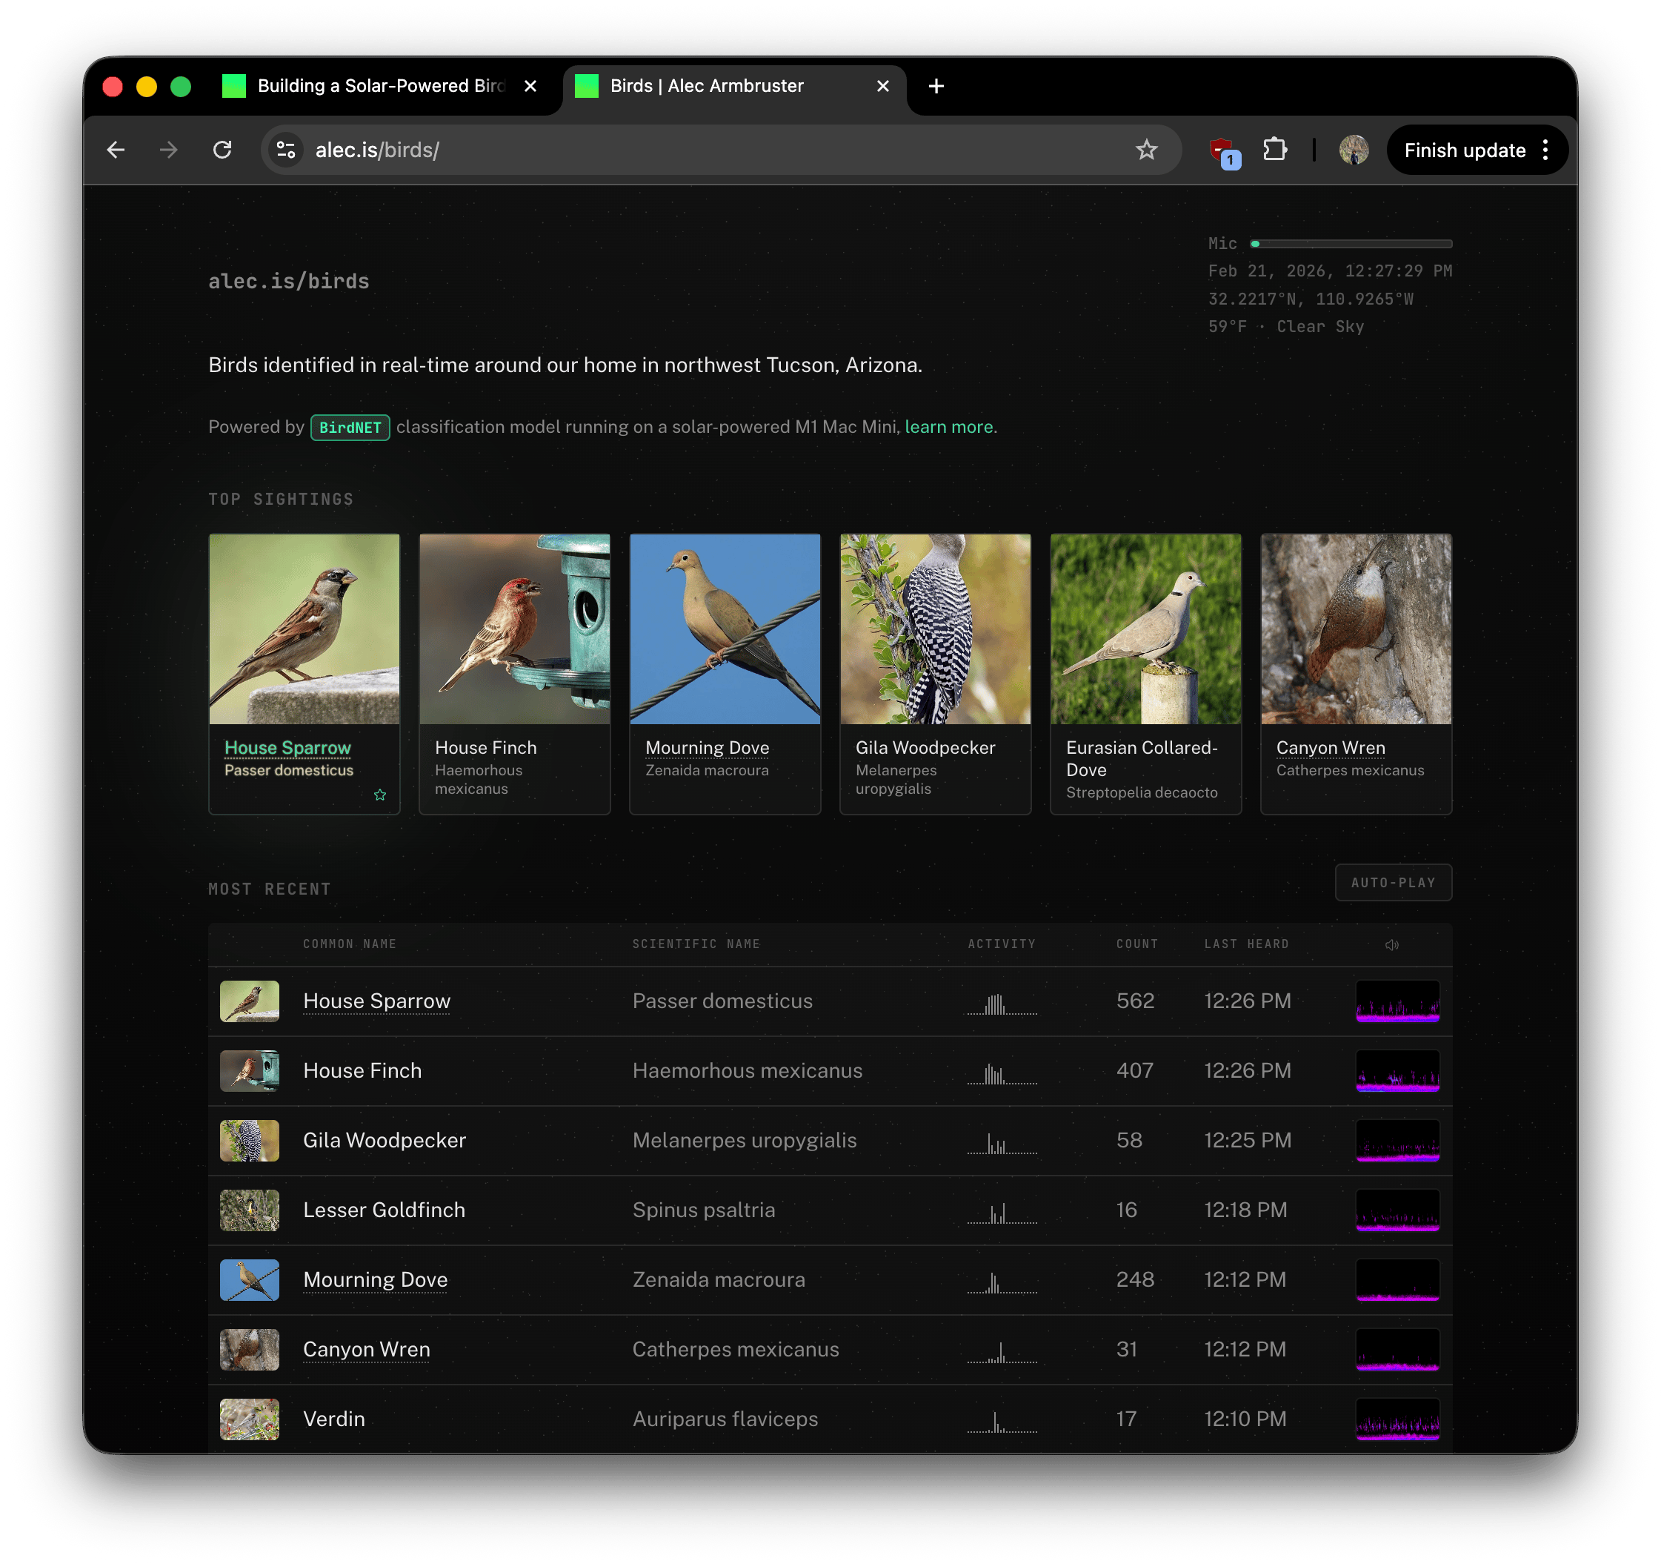Open the Gila Woodpecker card photo
Viewport: 1661px width, 1564px height.
[x=935, y=629]
